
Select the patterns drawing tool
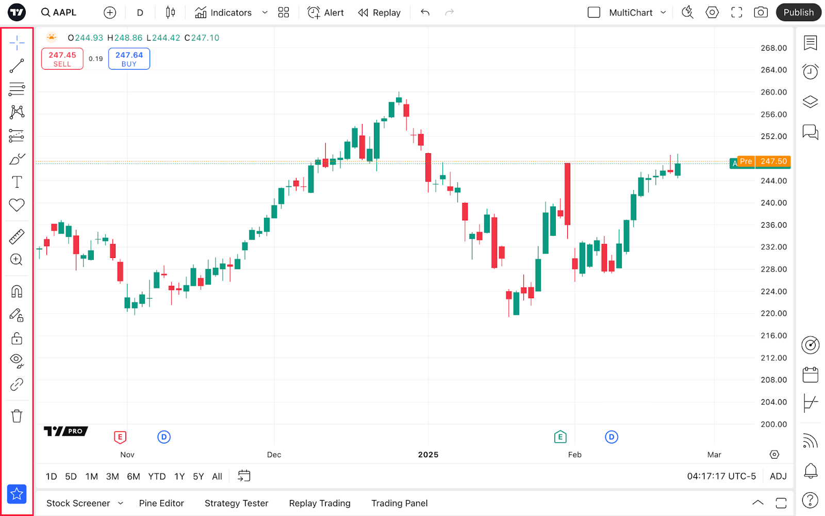point(16,112)
